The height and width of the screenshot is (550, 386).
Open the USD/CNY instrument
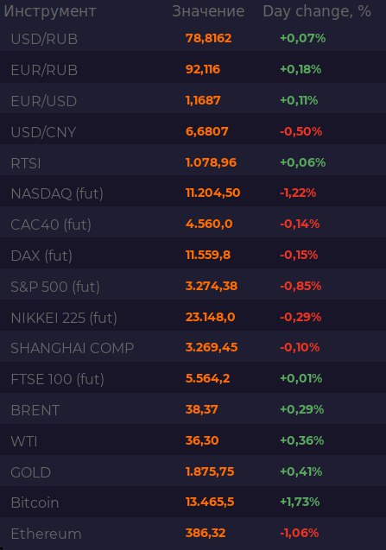coord(43,132)
